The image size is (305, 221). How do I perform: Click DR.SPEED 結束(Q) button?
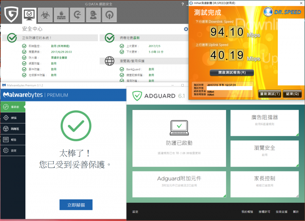pyautogui.click(x=292, y=94)
